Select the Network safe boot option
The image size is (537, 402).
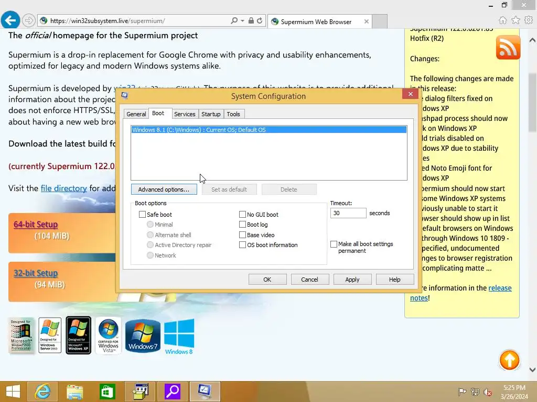point(150,255)
